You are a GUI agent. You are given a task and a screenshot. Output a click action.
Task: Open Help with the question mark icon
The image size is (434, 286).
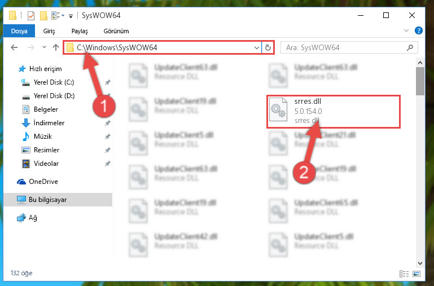point(419,30)
